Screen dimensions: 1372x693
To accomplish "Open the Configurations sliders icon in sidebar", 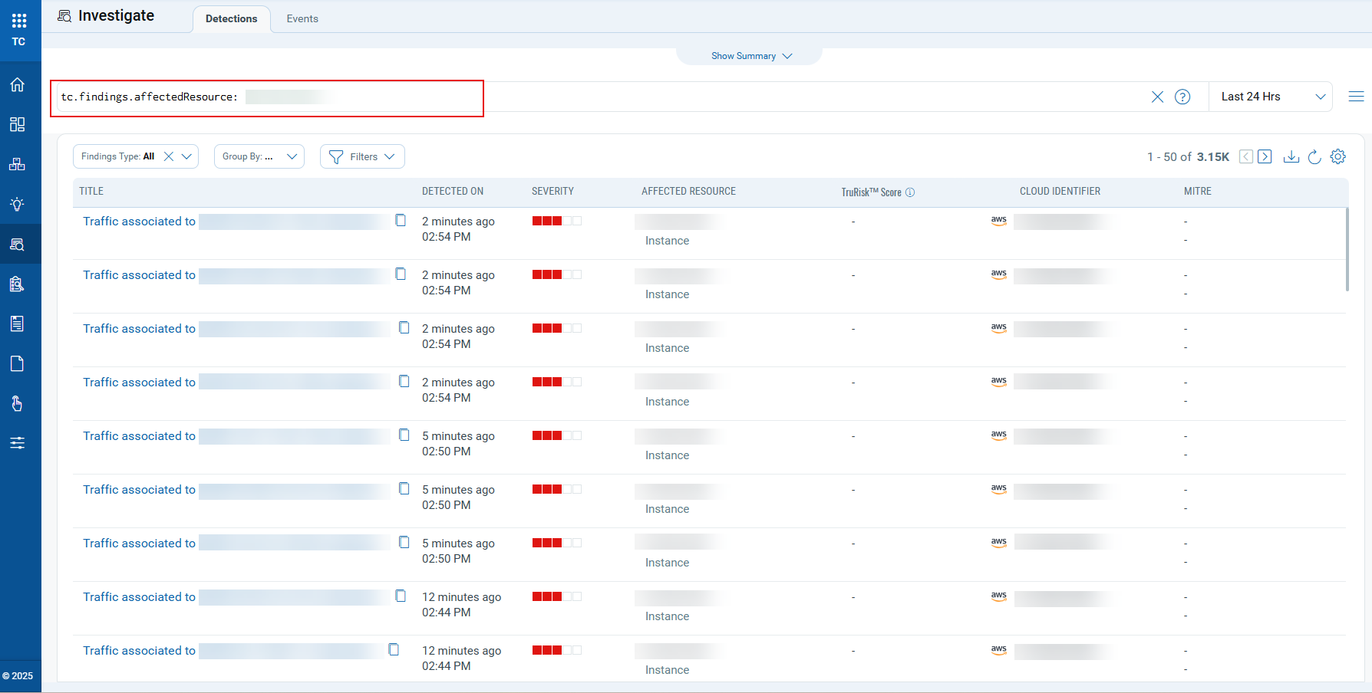I will pyautogui.click(x=17, y=442).
